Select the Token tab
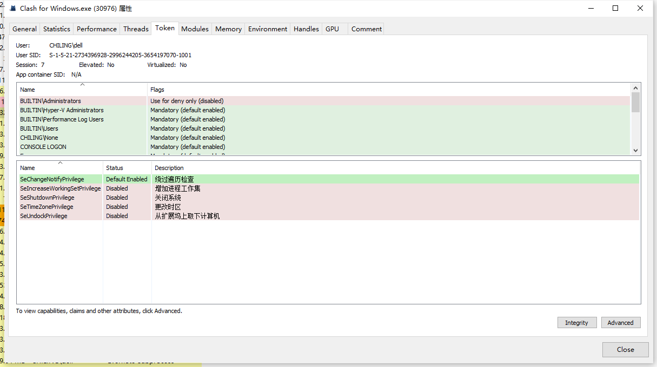Image resolution: width=657 pixels, height=367 pixels. pyautogui.click(x=165, y=28)
